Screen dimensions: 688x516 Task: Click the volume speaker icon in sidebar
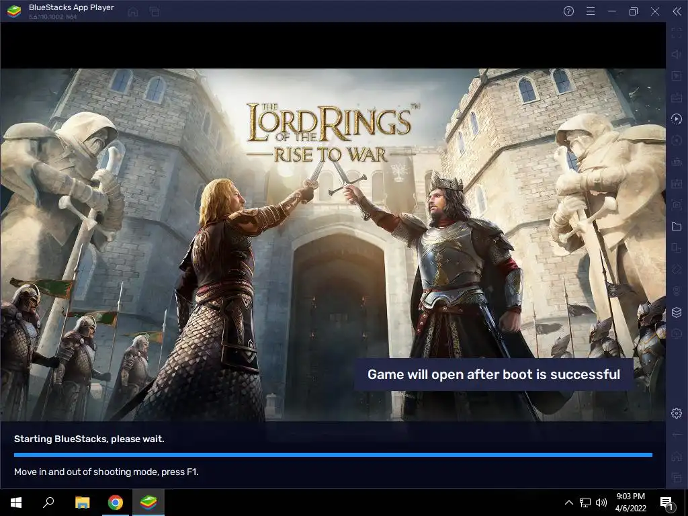[677, 54]
